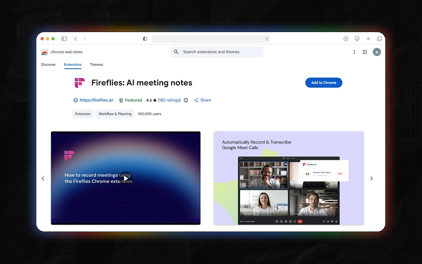Toggle the browser sidebar icon
This screenshot has height=264, width=422.
coord(64,39)
